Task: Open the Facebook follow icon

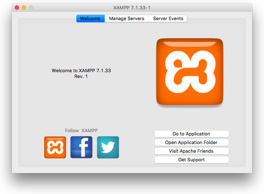Action: [81, 147]
